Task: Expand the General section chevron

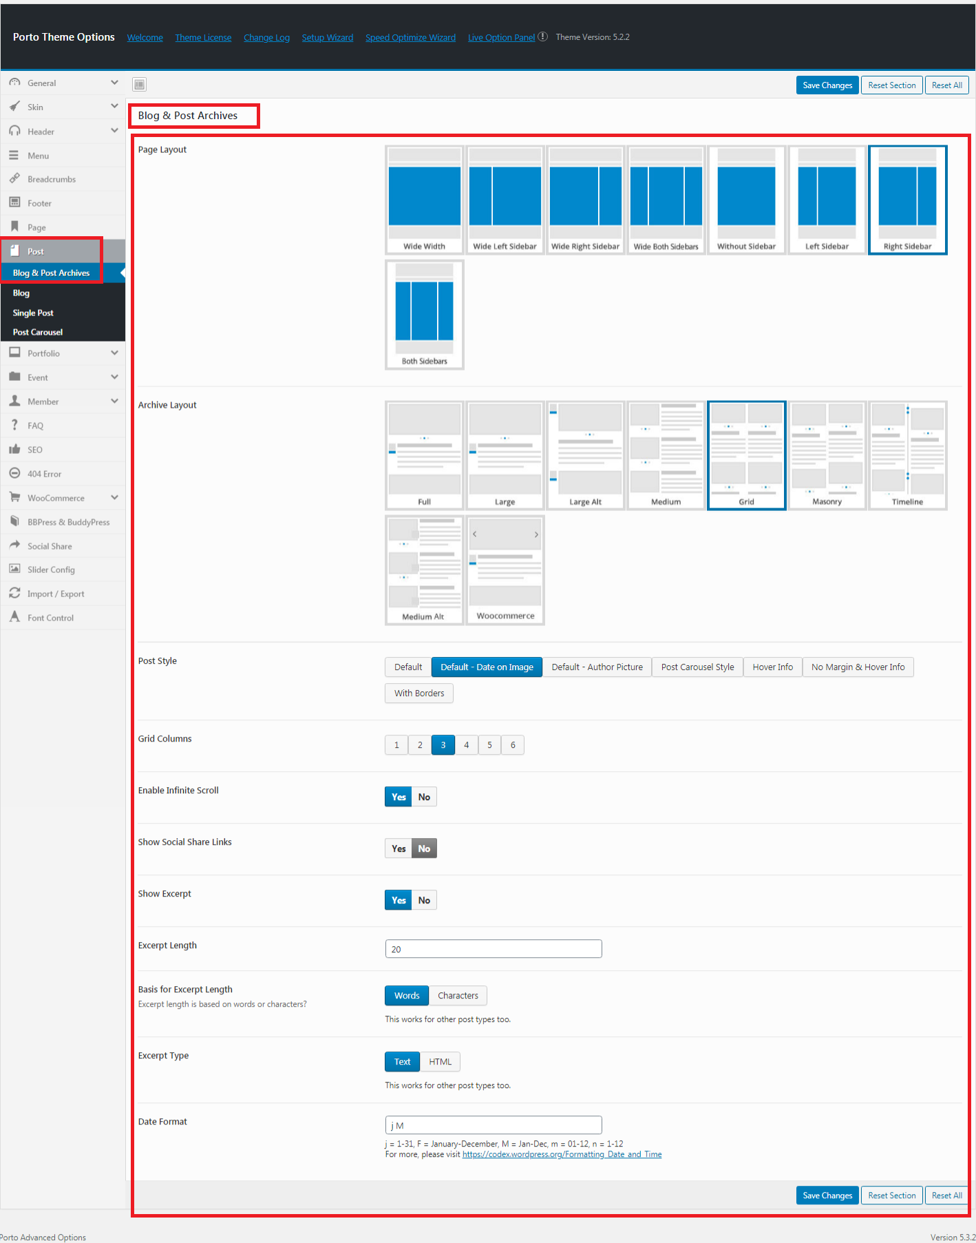Action: (114, 83)
